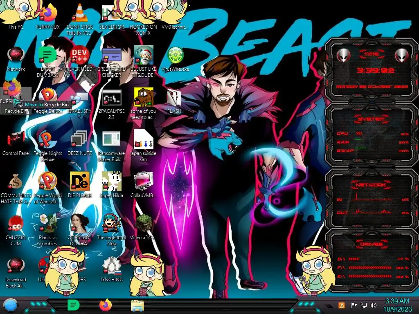The width and height of the screenshot is (419, 314).
Task: Click the DRIVES header in the widget
Action: (371, 244)
